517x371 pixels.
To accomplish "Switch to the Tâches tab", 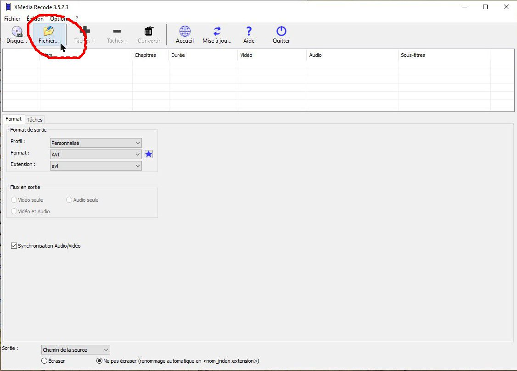I will tap(34, 120).
